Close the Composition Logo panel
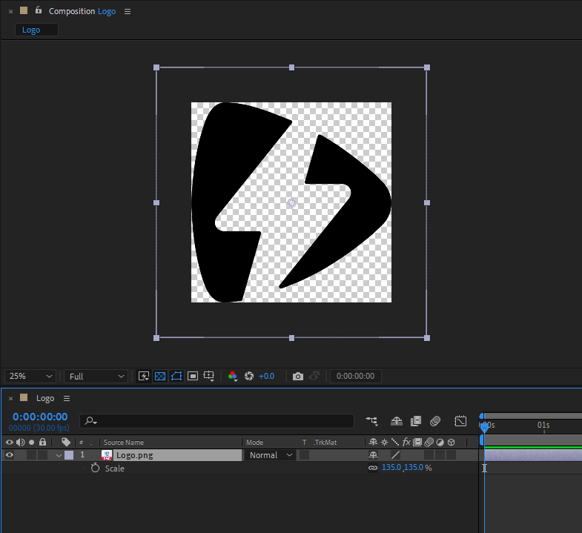Screen dimensions: 582x533 point(11,12)
